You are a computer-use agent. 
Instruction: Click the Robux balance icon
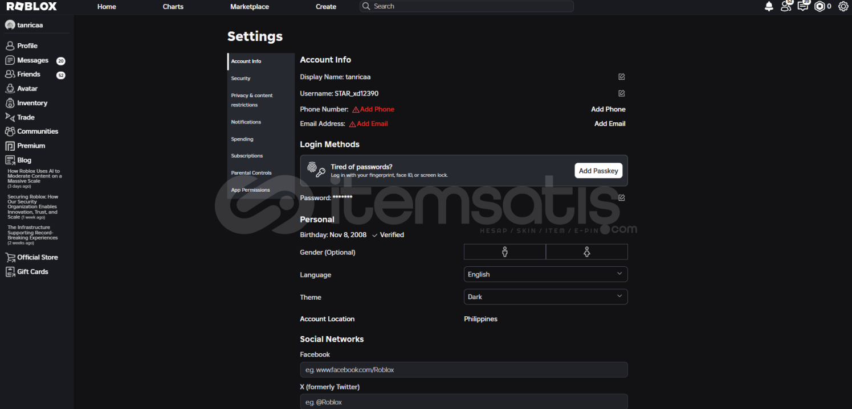point(820,6)
